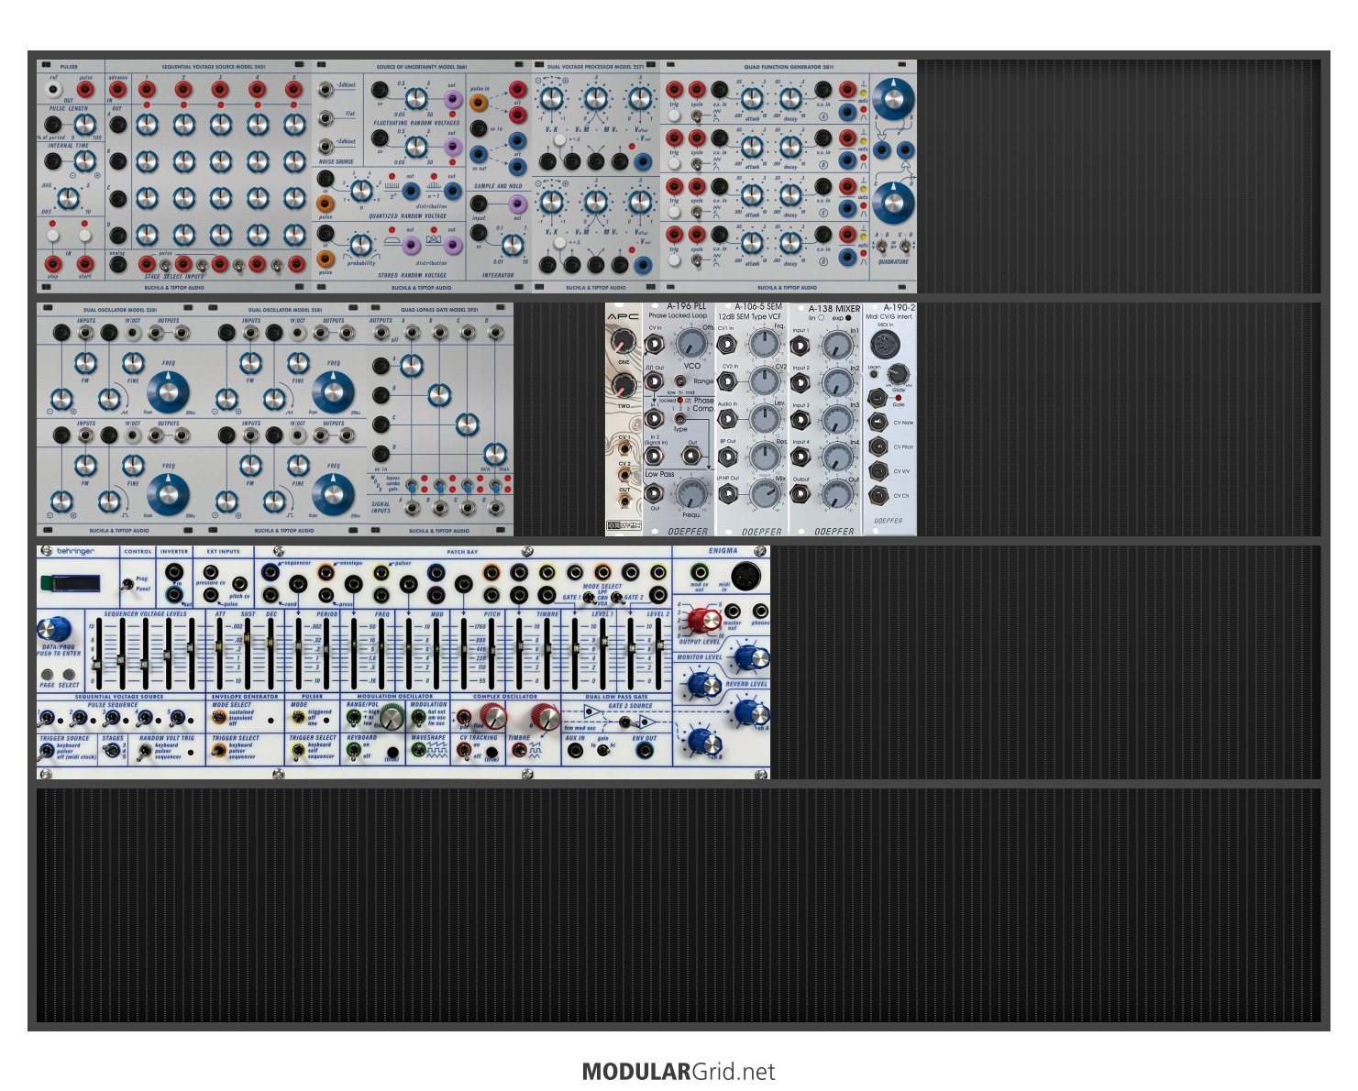
Task: Click first Dual Oscillator top FINE knob
Action: click(134, 363)
